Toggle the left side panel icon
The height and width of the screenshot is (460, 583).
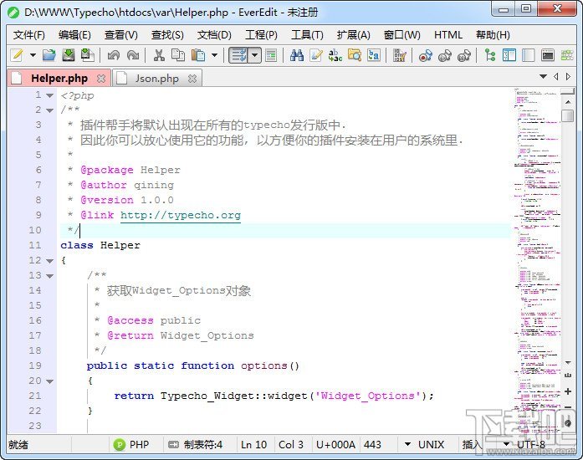(509, 55)
